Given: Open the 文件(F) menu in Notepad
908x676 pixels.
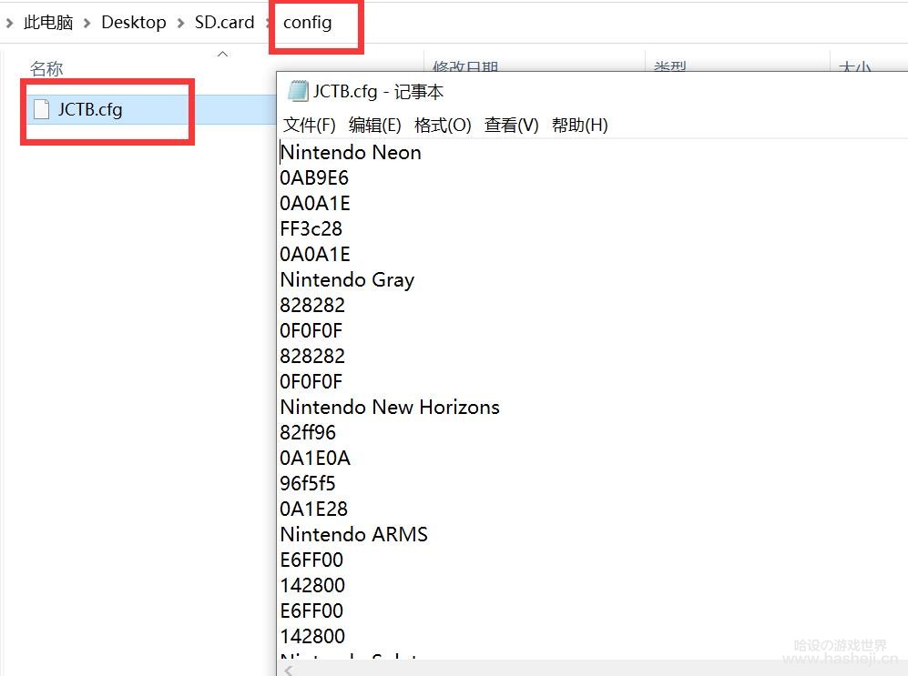Looking at the screenshot, I should 310,125.
